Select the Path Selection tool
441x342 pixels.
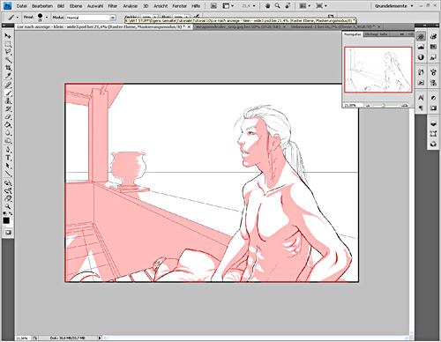tap(8, 166)
